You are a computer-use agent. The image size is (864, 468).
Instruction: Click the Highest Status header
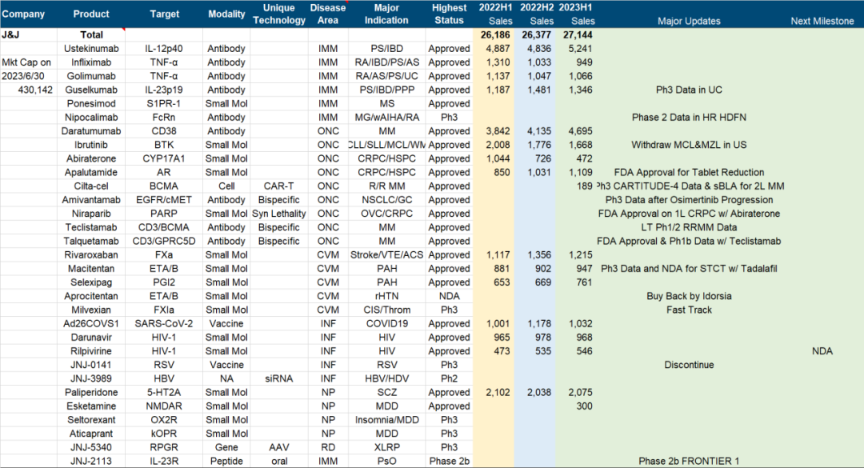coord(449,14)
